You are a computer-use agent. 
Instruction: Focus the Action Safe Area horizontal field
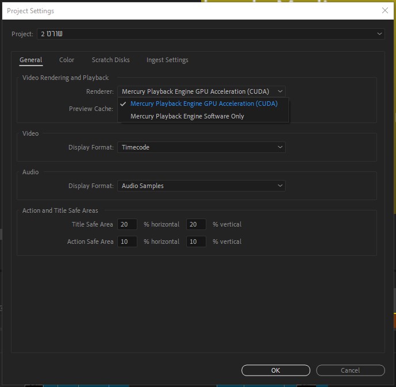click(127, 242)
